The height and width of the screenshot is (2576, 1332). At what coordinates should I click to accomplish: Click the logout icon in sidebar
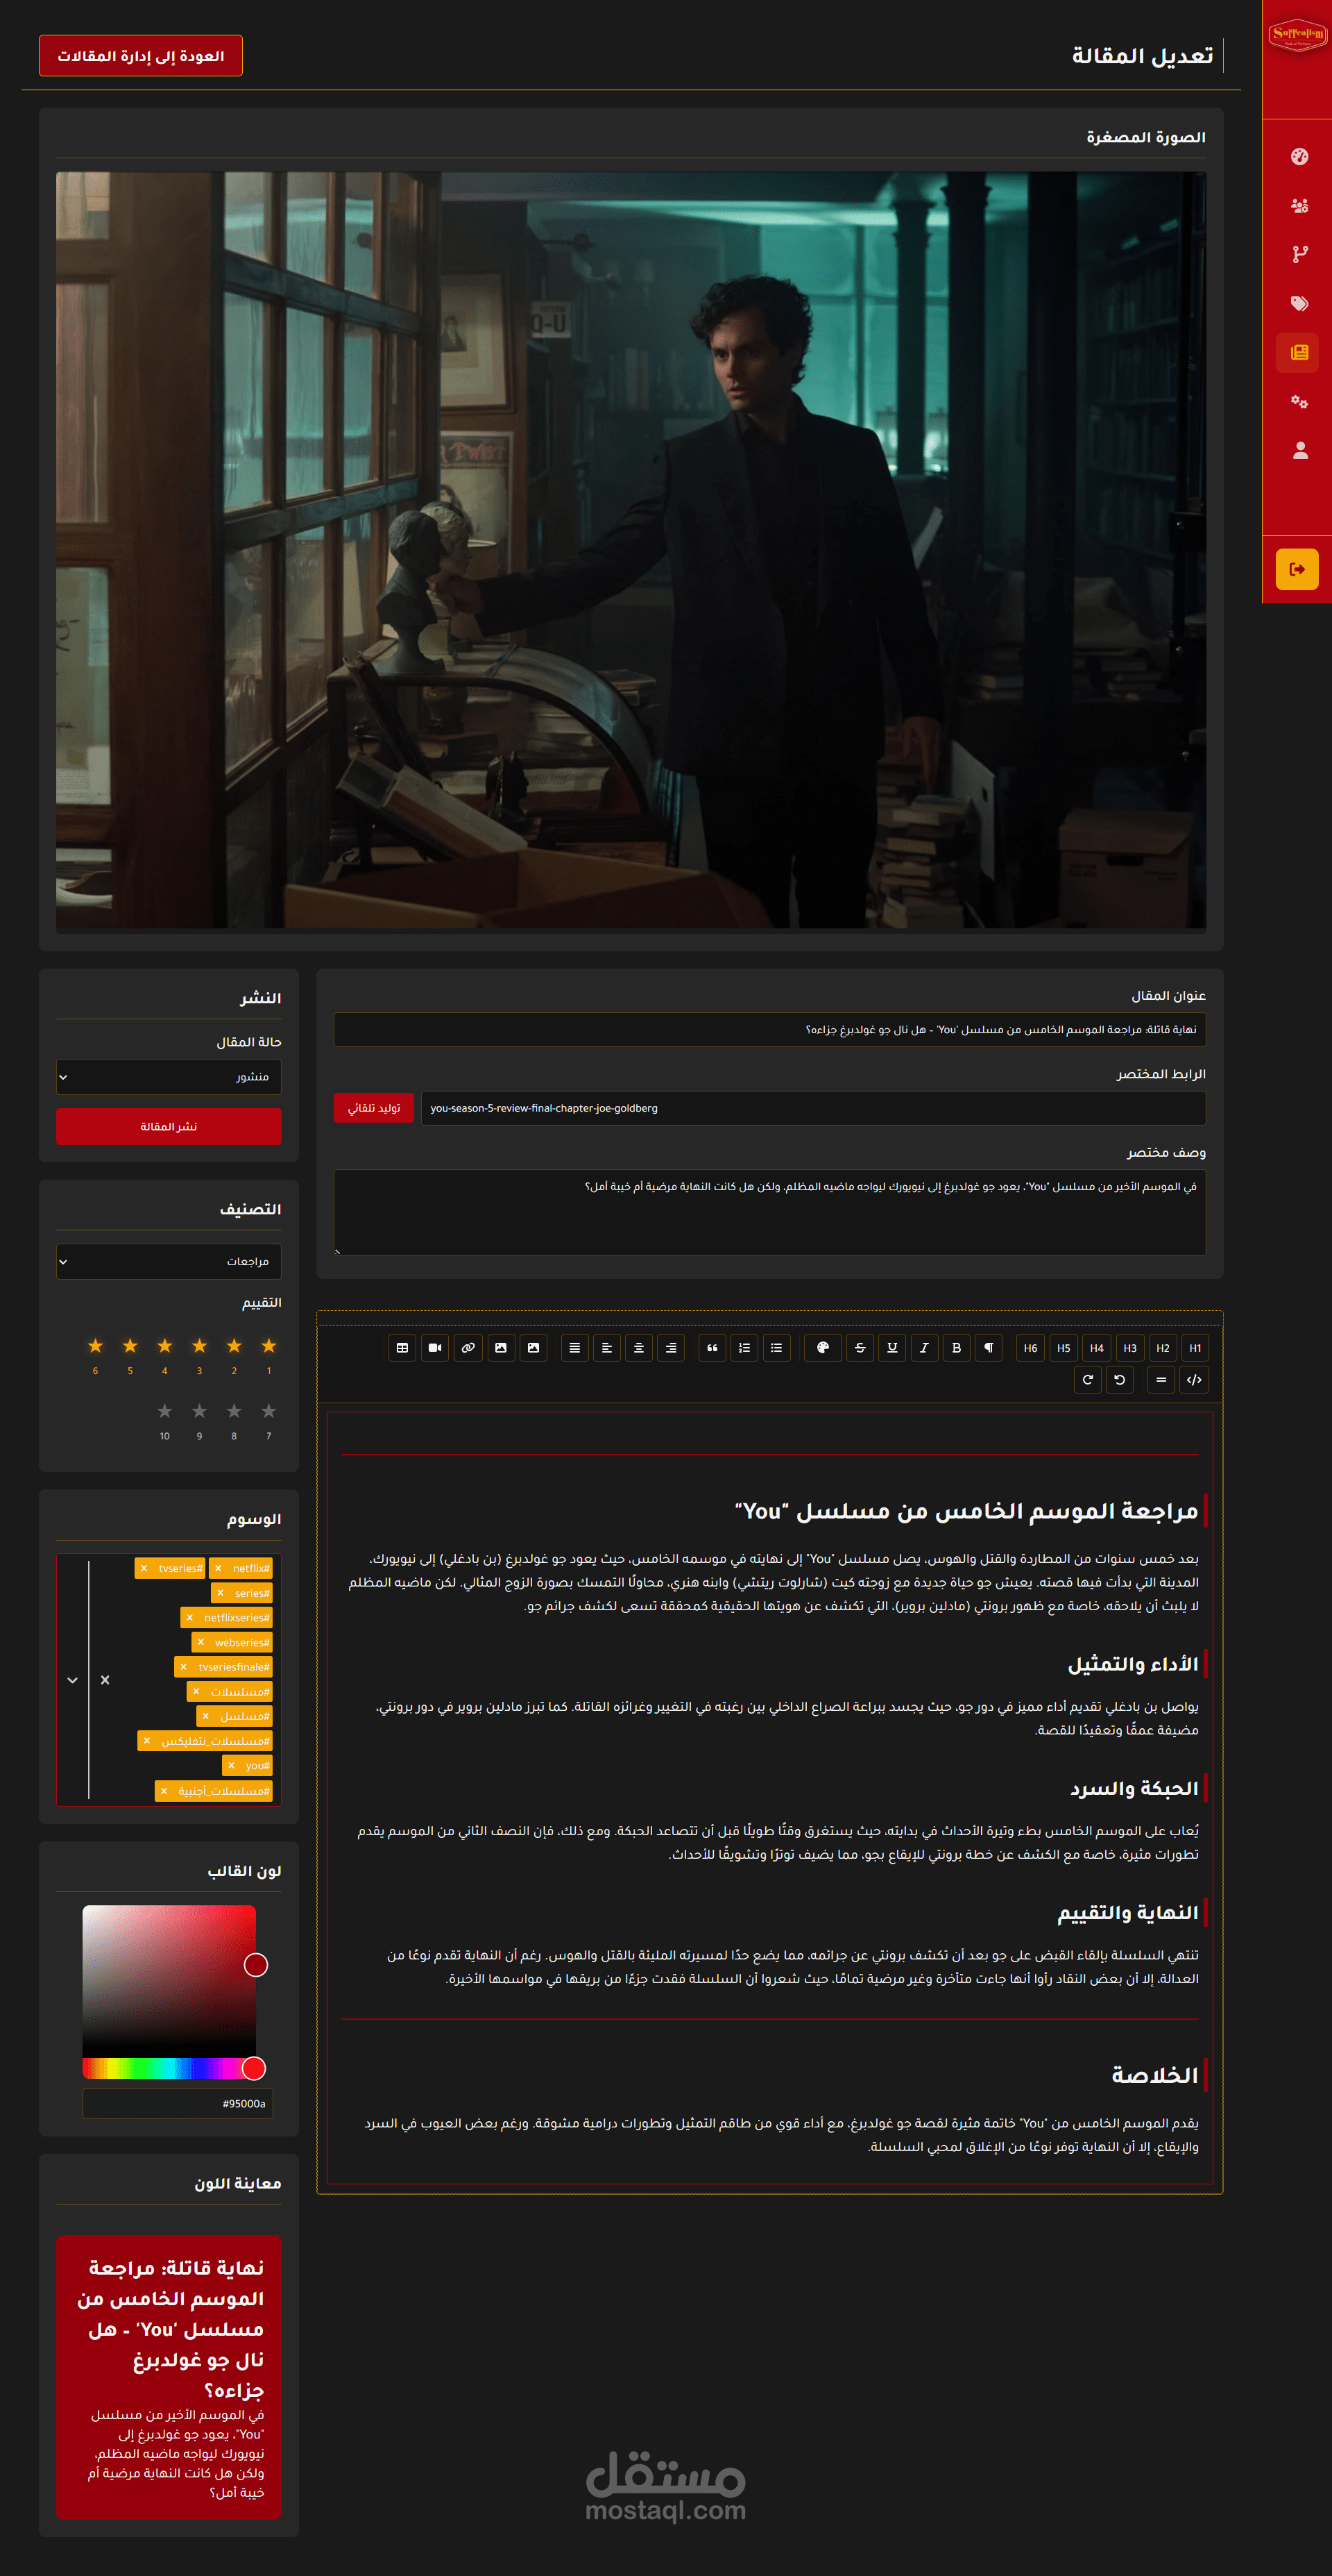(1296, 569)
